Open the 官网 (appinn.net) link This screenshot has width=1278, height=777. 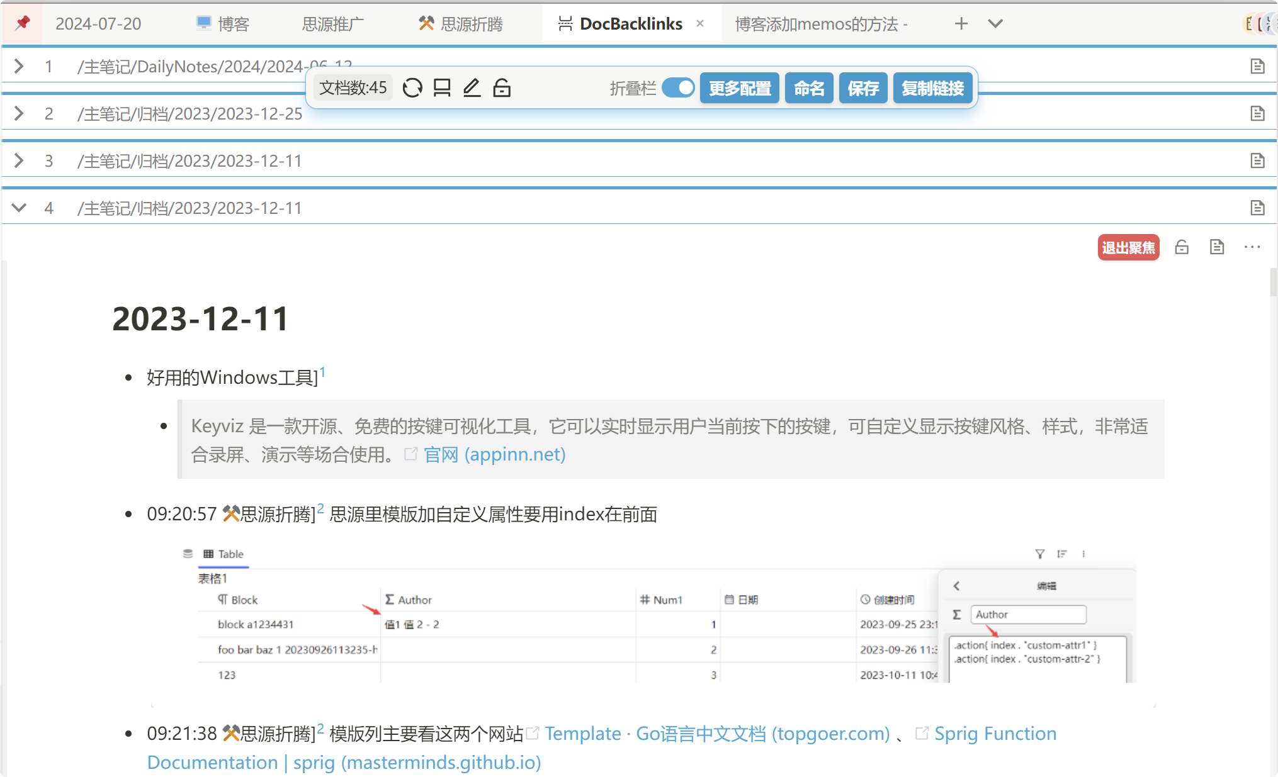click(x=494, y=454)
